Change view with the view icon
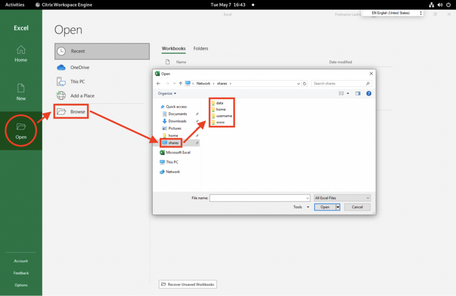This screenshot has height=296, width=456. (341, 93)
